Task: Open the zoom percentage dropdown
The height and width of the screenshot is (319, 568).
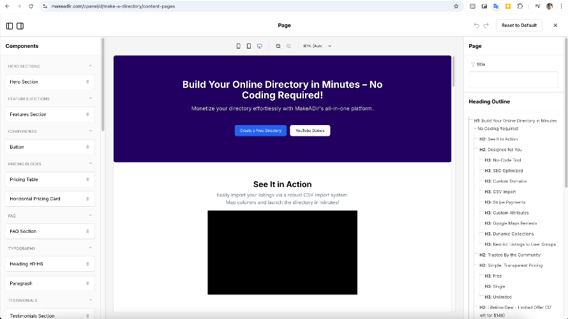Action: coord(317,46)
